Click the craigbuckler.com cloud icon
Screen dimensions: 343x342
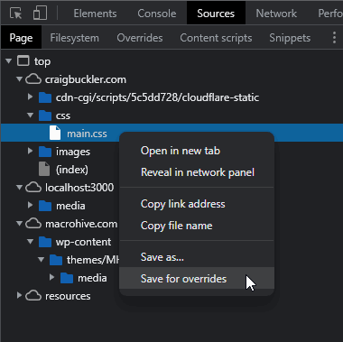click(33, 79)
